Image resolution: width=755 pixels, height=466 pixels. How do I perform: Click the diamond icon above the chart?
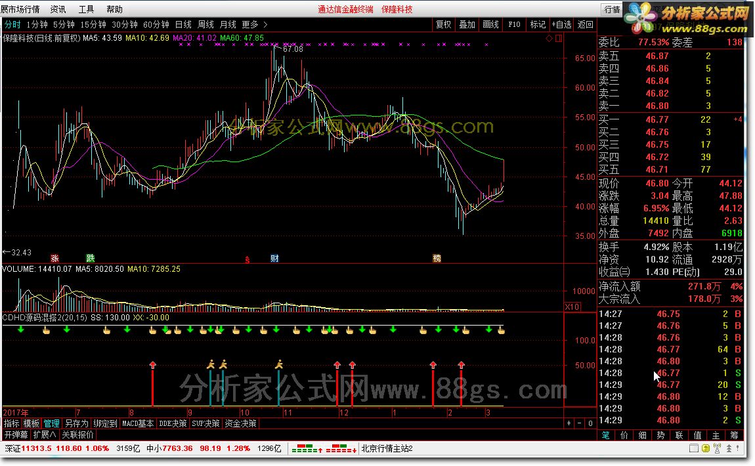point(549,39)
